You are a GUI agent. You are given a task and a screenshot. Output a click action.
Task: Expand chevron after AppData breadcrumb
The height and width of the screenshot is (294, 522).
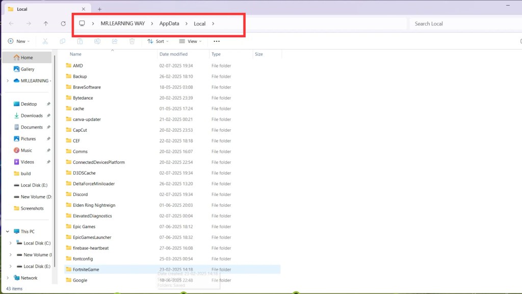point(187,23)
